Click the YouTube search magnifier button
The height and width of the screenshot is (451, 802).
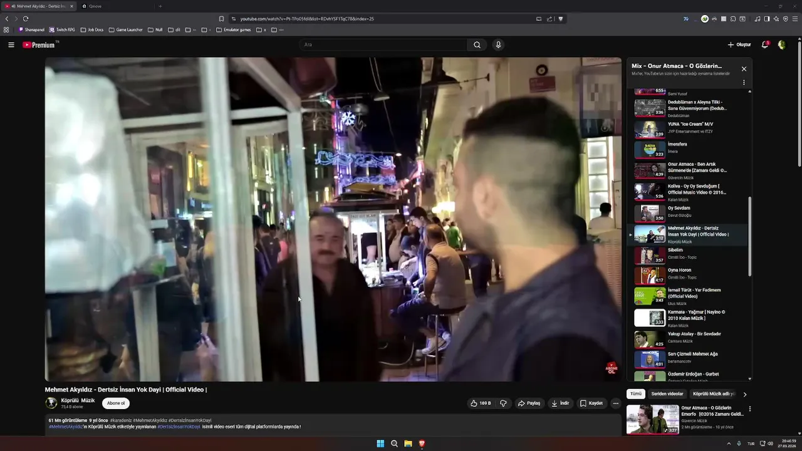pyautogui.click(x=477, y=44)
